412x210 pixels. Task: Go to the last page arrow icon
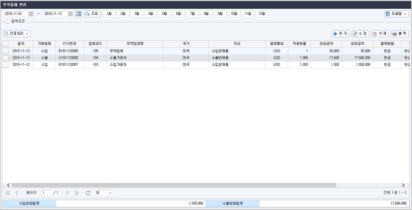pyautogui.click(x=76, y=193)
